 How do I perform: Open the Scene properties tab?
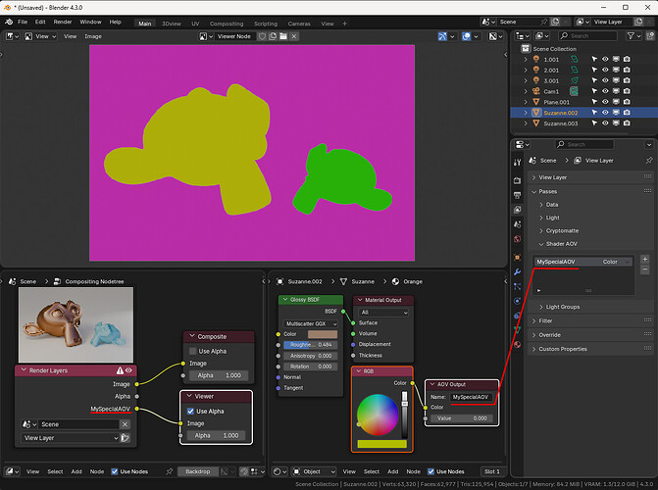518,224
